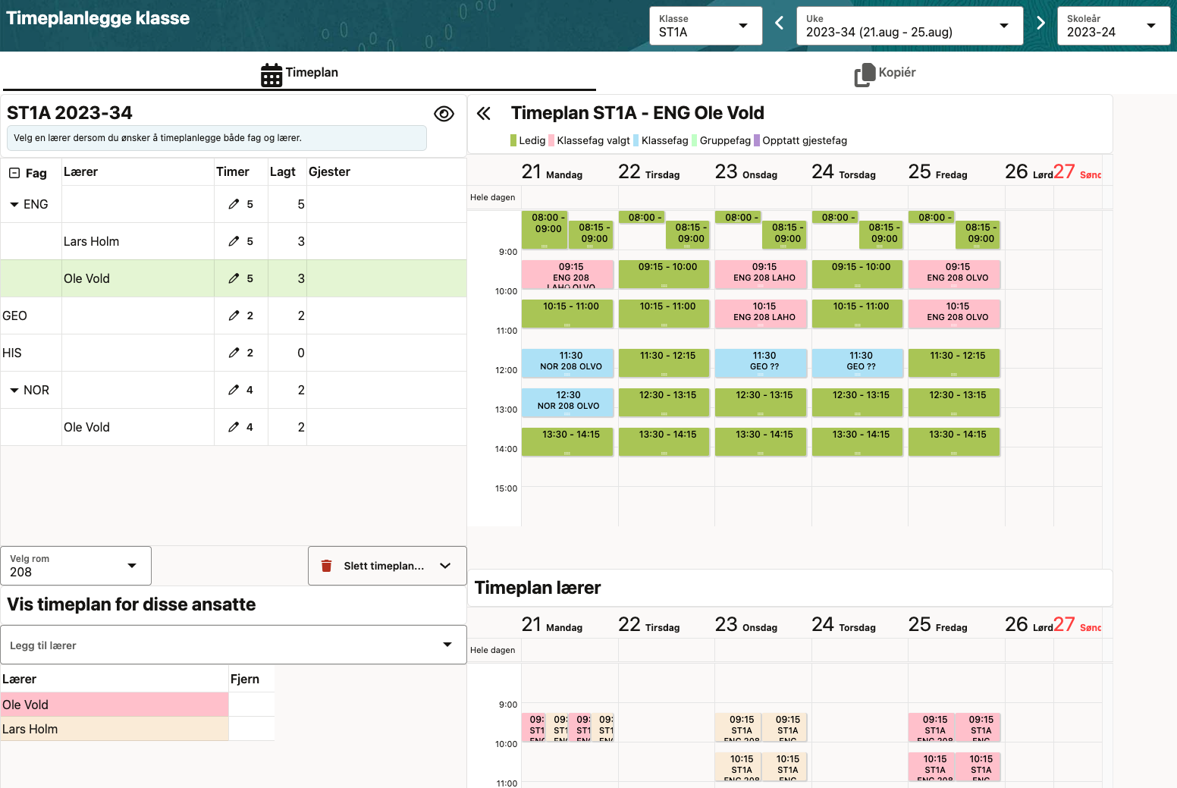The image size is (1177, 788).
Task: Open the Skoleår 2023-24 dropdown
Action: tap(1113, 26)
